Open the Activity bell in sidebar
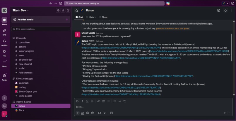236x121 pixels. tap(4, 43)
